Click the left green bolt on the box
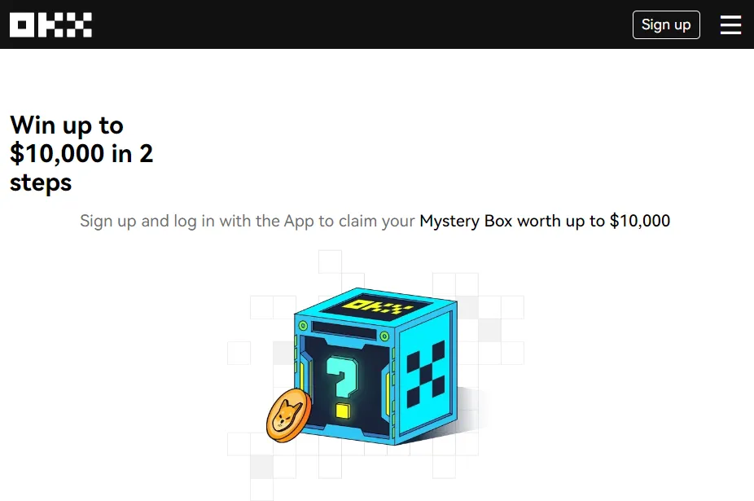The height and width of the screenshot is (501, 754). point(303,326)
